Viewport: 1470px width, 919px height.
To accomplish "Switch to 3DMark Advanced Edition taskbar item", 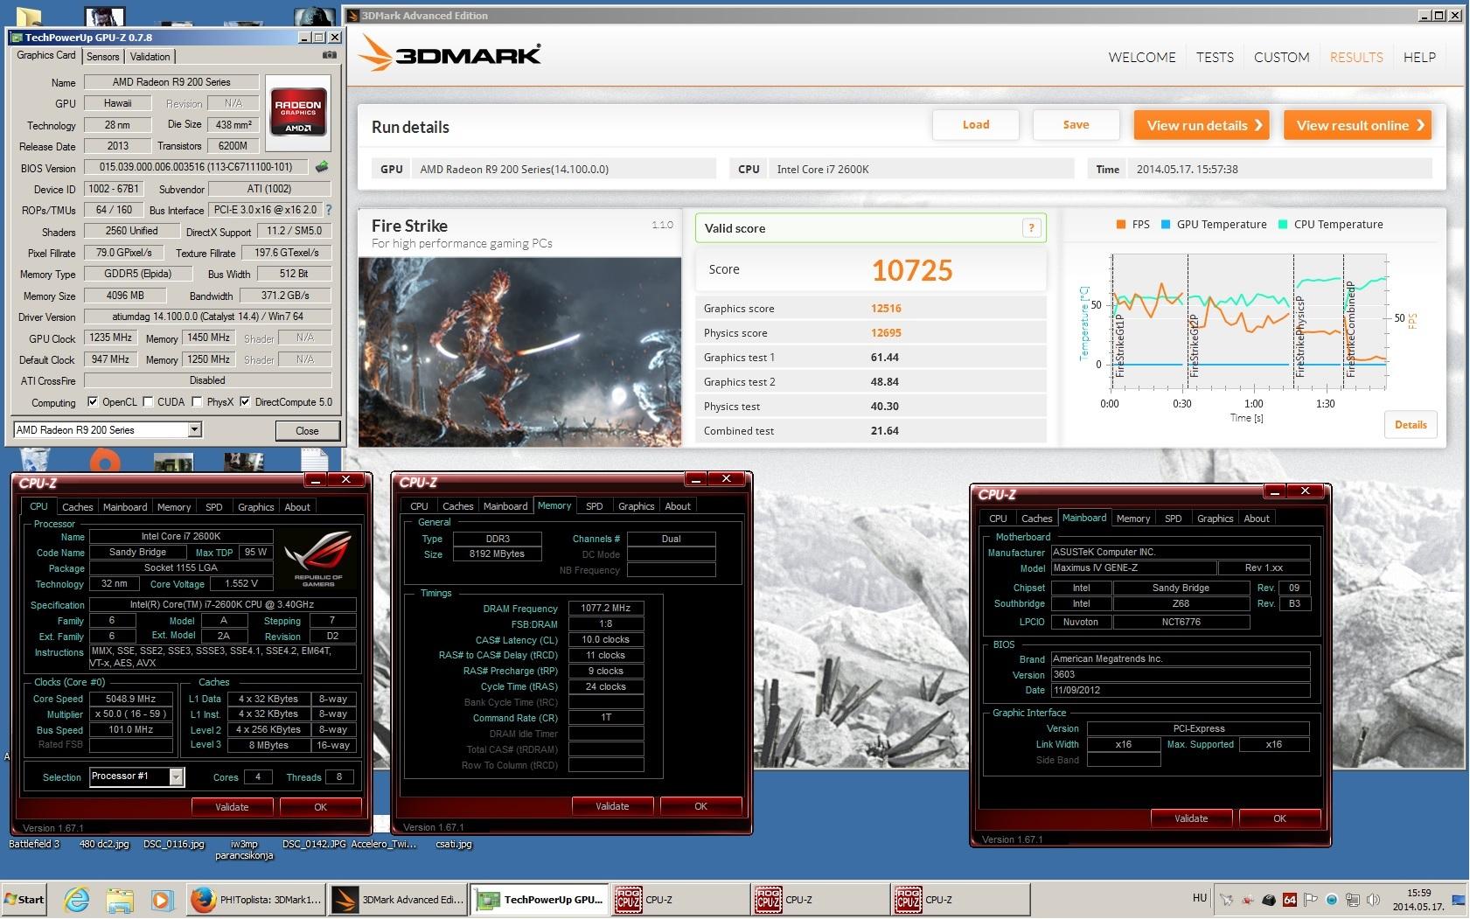I will [399, 899].
